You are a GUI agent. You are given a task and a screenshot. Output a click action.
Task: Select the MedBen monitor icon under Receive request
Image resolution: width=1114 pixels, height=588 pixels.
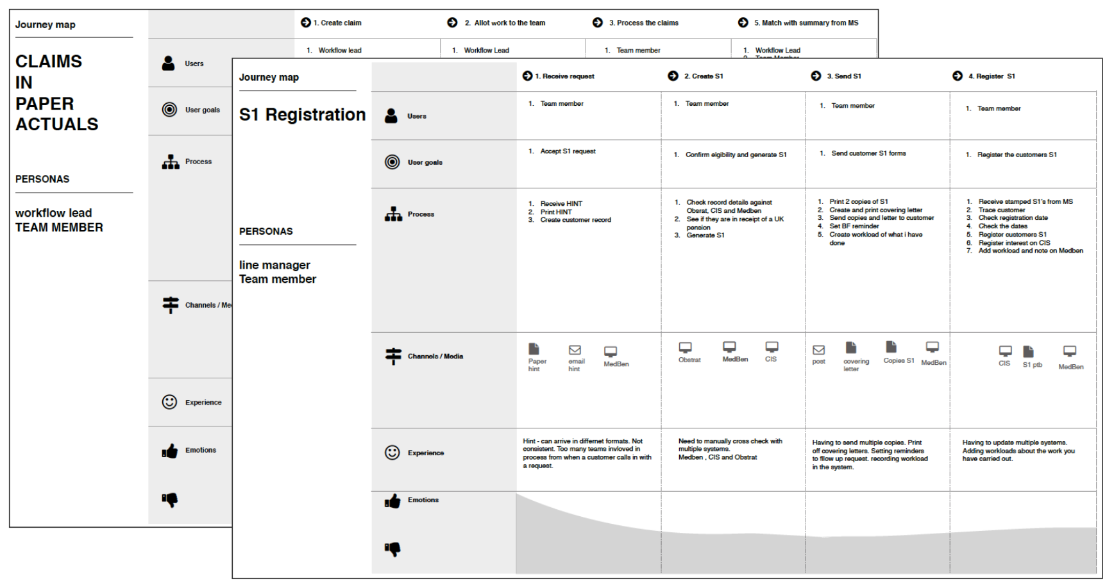pyautogui.click(x=611, y=352)
